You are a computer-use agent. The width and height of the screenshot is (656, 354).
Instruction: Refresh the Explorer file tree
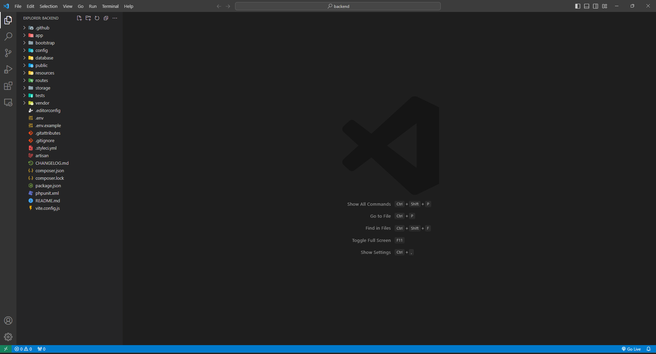click(x=97, y=18)
